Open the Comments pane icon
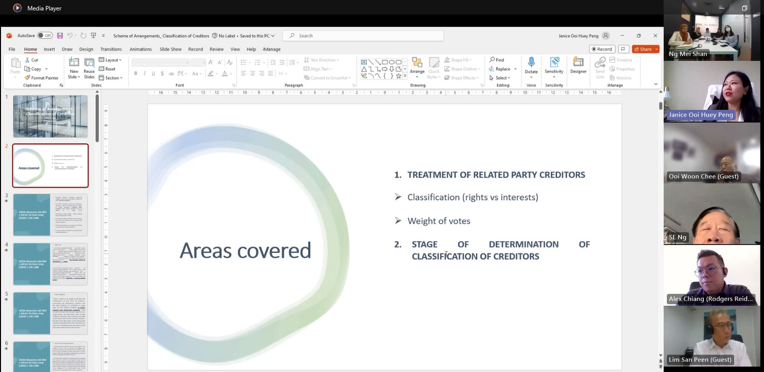Screen dimensions: 764x372 click(623, 49)
